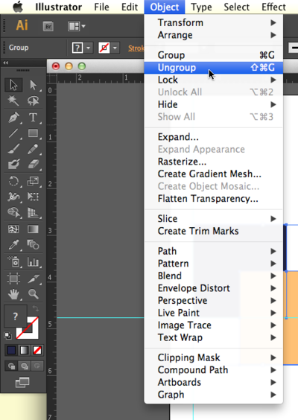Screen dimensions: 298x420
Task: Expand the Lock submenu
Action: tap(214, 80)
